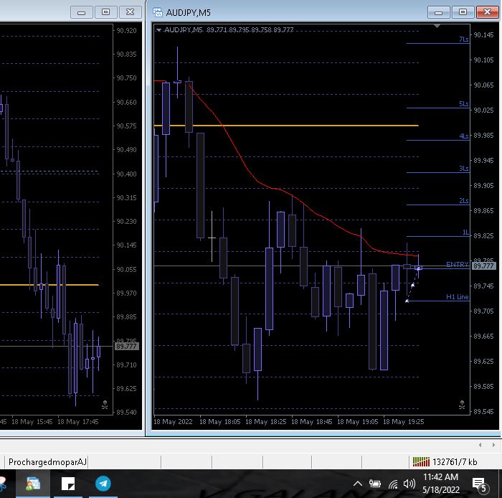Click skull icon in left chart corner
Screen dimensions: 502x498
coord(105,405)
